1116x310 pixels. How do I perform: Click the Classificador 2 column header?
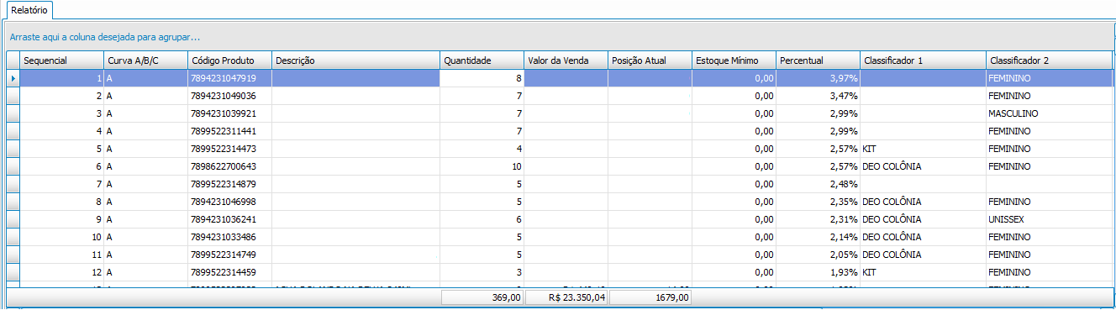[1050, 60]
